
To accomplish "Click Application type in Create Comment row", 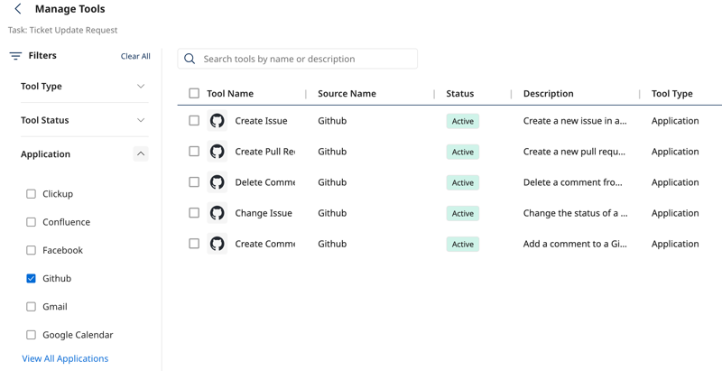I will click(675, 244).
